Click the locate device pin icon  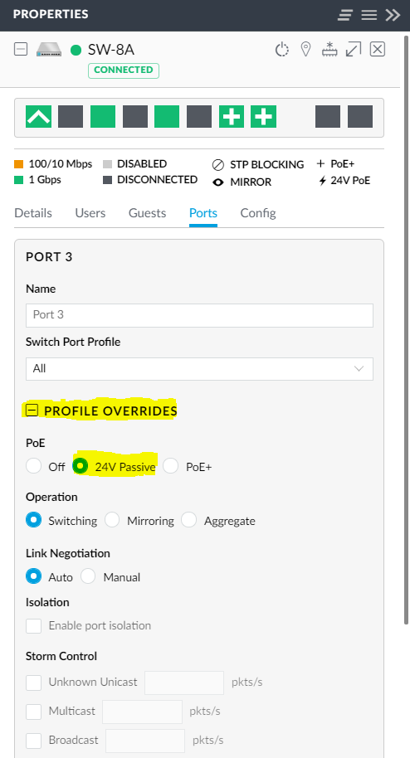click(x=305, y=49)
